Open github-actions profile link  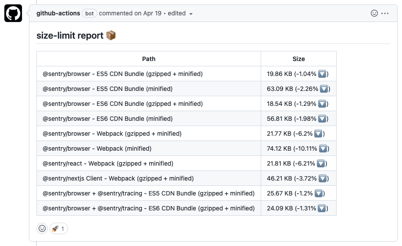58,13
